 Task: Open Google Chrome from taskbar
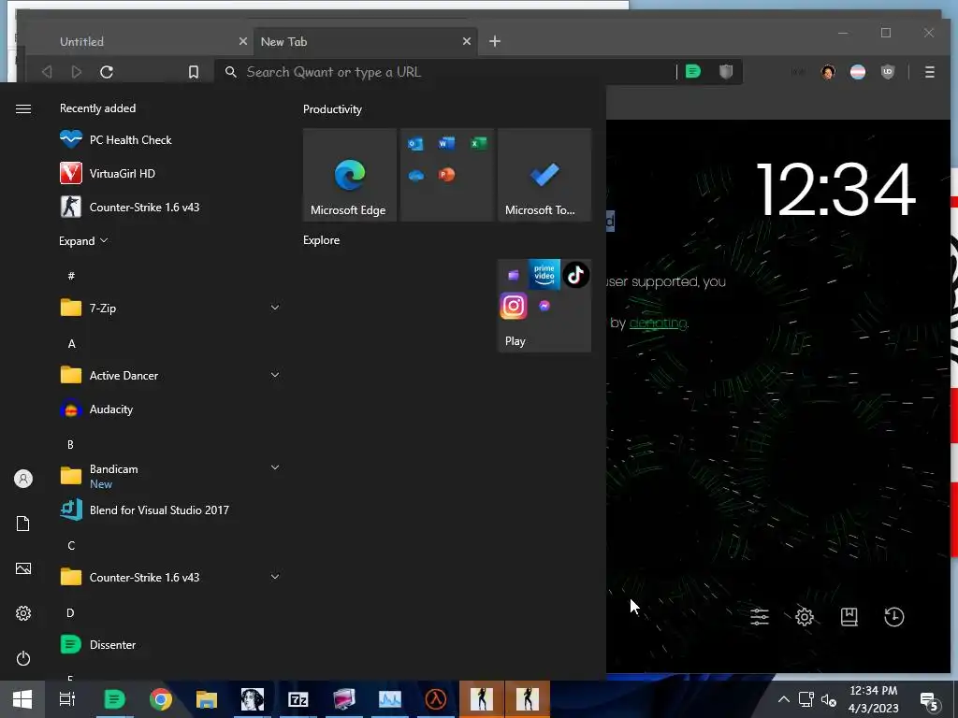161,699
